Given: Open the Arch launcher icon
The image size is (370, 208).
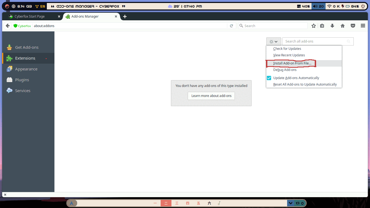Looking at the screenshot, I should 72,203.
